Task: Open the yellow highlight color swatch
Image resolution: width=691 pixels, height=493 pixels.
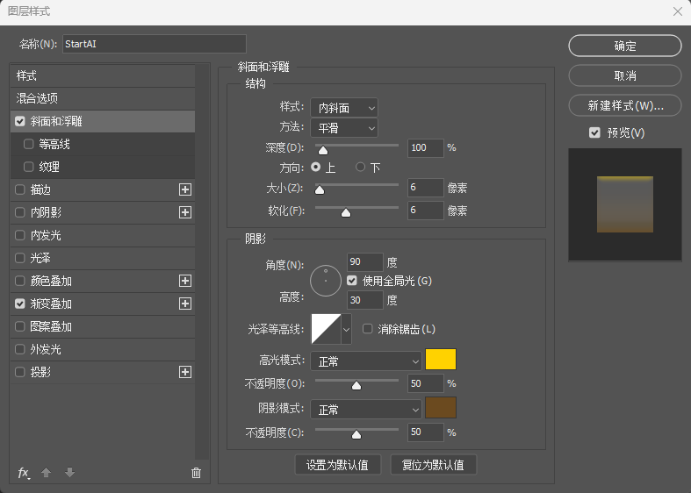Action: [x=441, y=359]
